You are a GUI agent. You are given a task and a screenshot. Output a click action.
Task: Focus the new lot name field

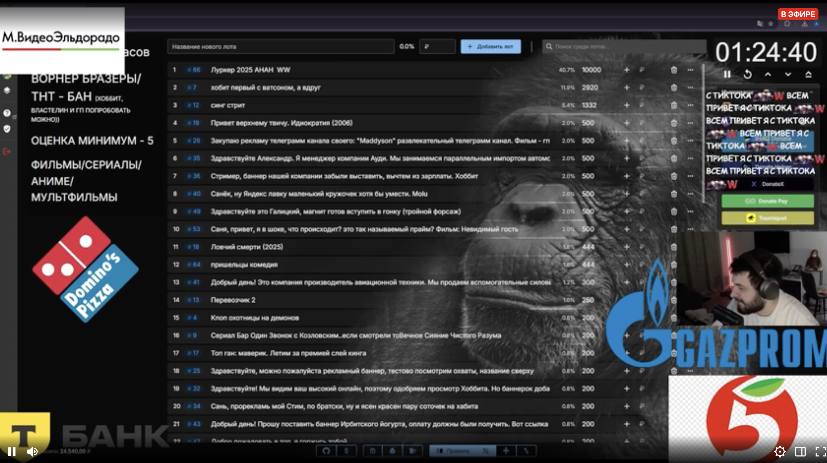click(280, 47)
